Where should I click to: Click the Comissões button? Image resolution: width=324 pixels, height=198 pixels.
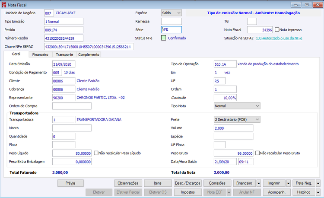point(217,183)
